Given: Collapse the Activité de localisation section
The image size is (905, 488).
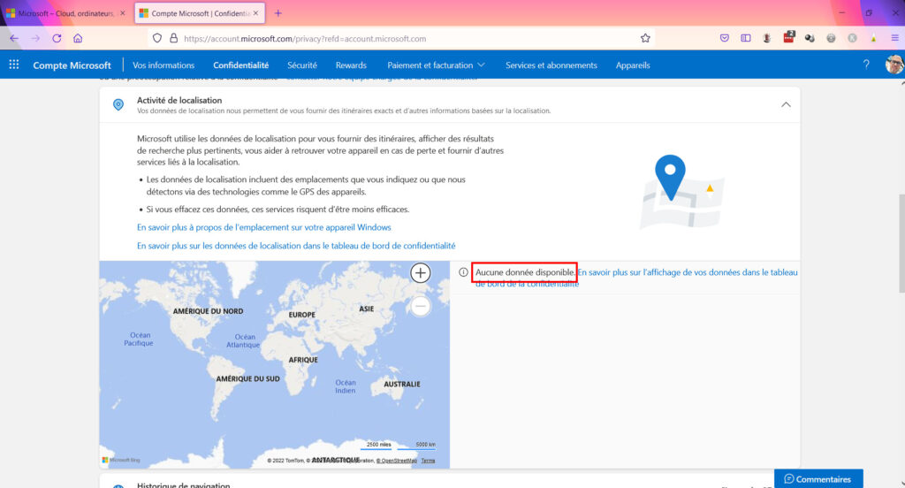Looking at the screenshot, I should click(786, 104).
